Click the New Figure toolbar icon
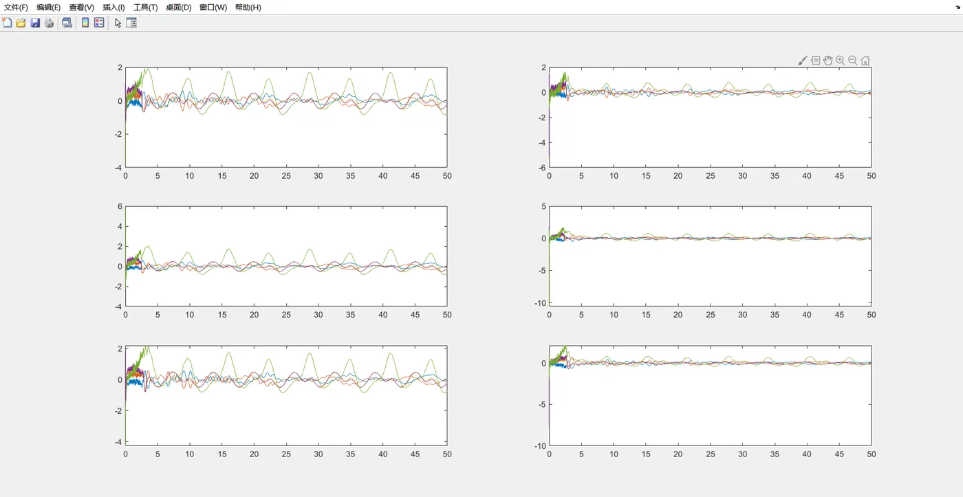This screenshot has width=963, height=497. (8, 23)
